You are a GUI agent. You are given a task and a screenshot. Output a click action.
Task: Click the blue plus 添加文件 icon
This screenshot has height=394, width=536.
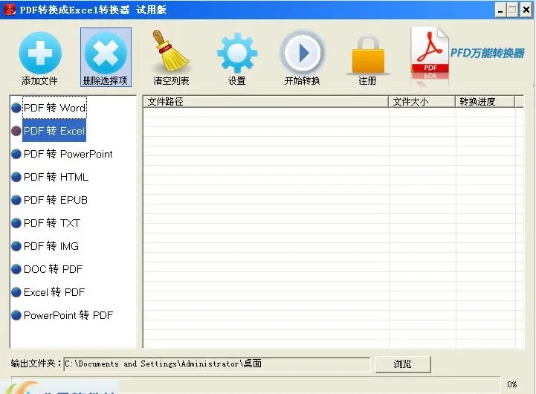point(40,53)
